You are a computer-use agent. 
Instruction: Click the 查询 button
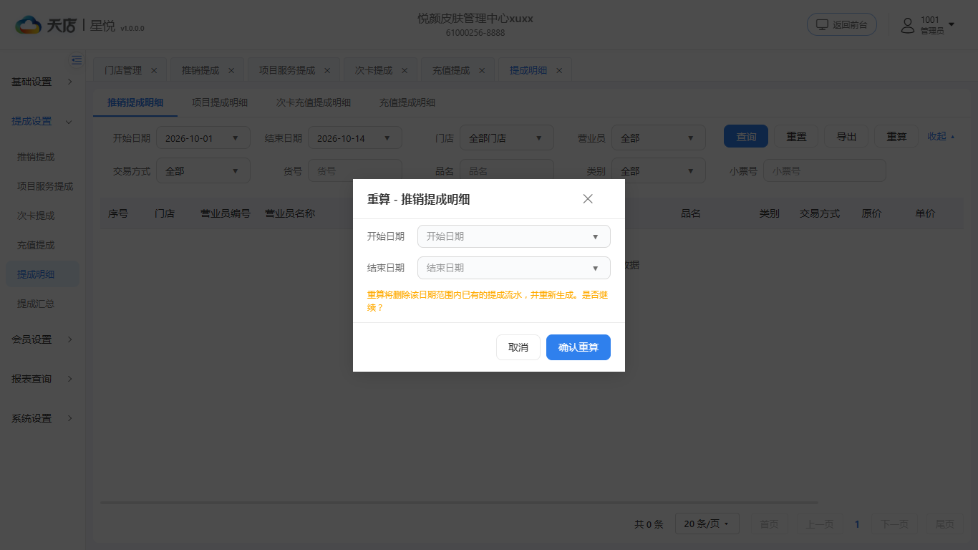746,136
